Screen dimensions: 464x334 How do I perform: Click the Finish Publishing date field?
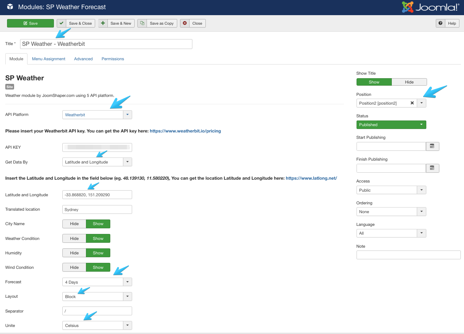391,168
